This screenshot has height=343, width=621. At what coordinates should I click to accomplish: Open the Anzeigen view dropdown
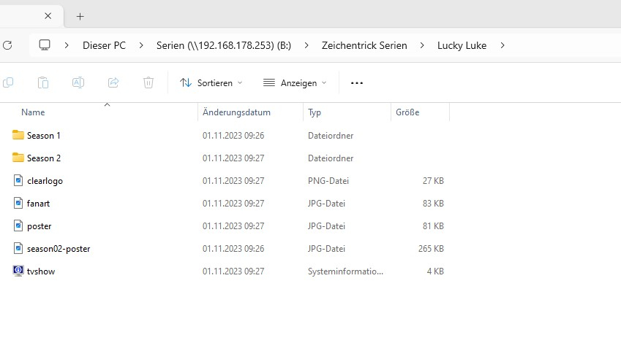(x=295, y=82)
